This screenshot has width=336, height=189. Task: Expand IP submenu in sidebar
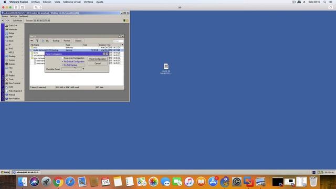point(9,45)
